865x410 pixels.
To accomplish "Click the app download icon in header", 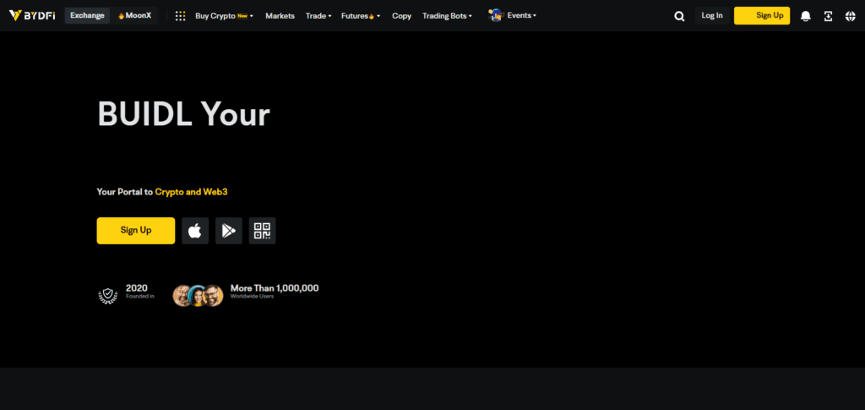I will tap(828, 16).
